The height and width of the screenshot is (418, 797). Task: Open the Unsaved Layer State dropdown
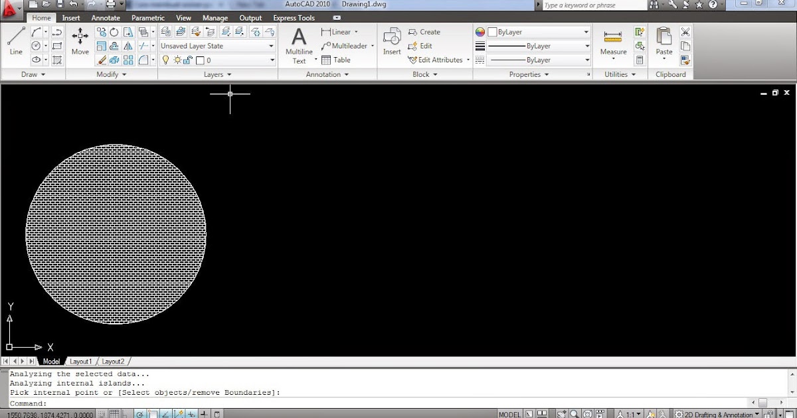[271, 45]
